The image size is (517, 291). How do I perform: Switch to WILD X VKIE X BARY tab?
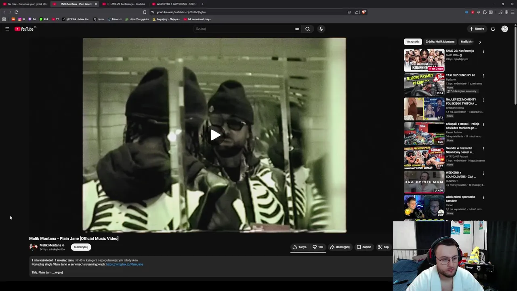coord(174,4)
